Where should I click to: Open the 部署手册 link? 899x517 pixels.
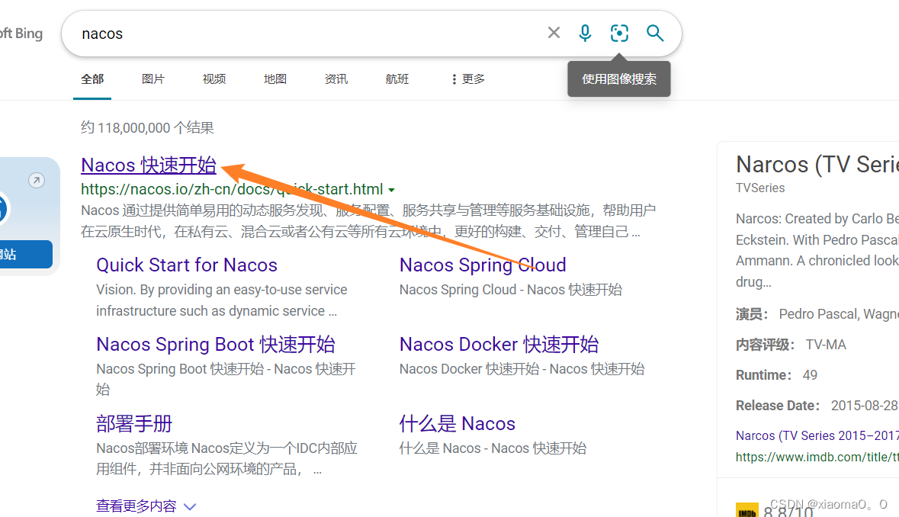pos(134,423)
